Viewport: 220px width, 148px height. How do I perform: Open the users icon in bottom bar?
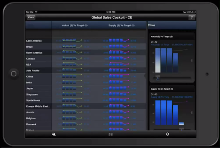54,134
